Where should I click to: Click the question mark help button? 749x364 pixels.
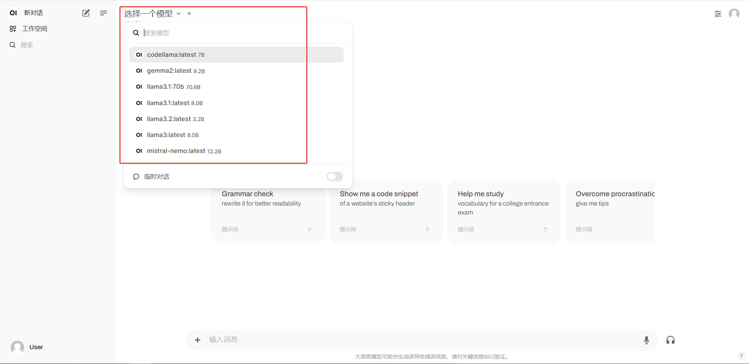[741, 356]
